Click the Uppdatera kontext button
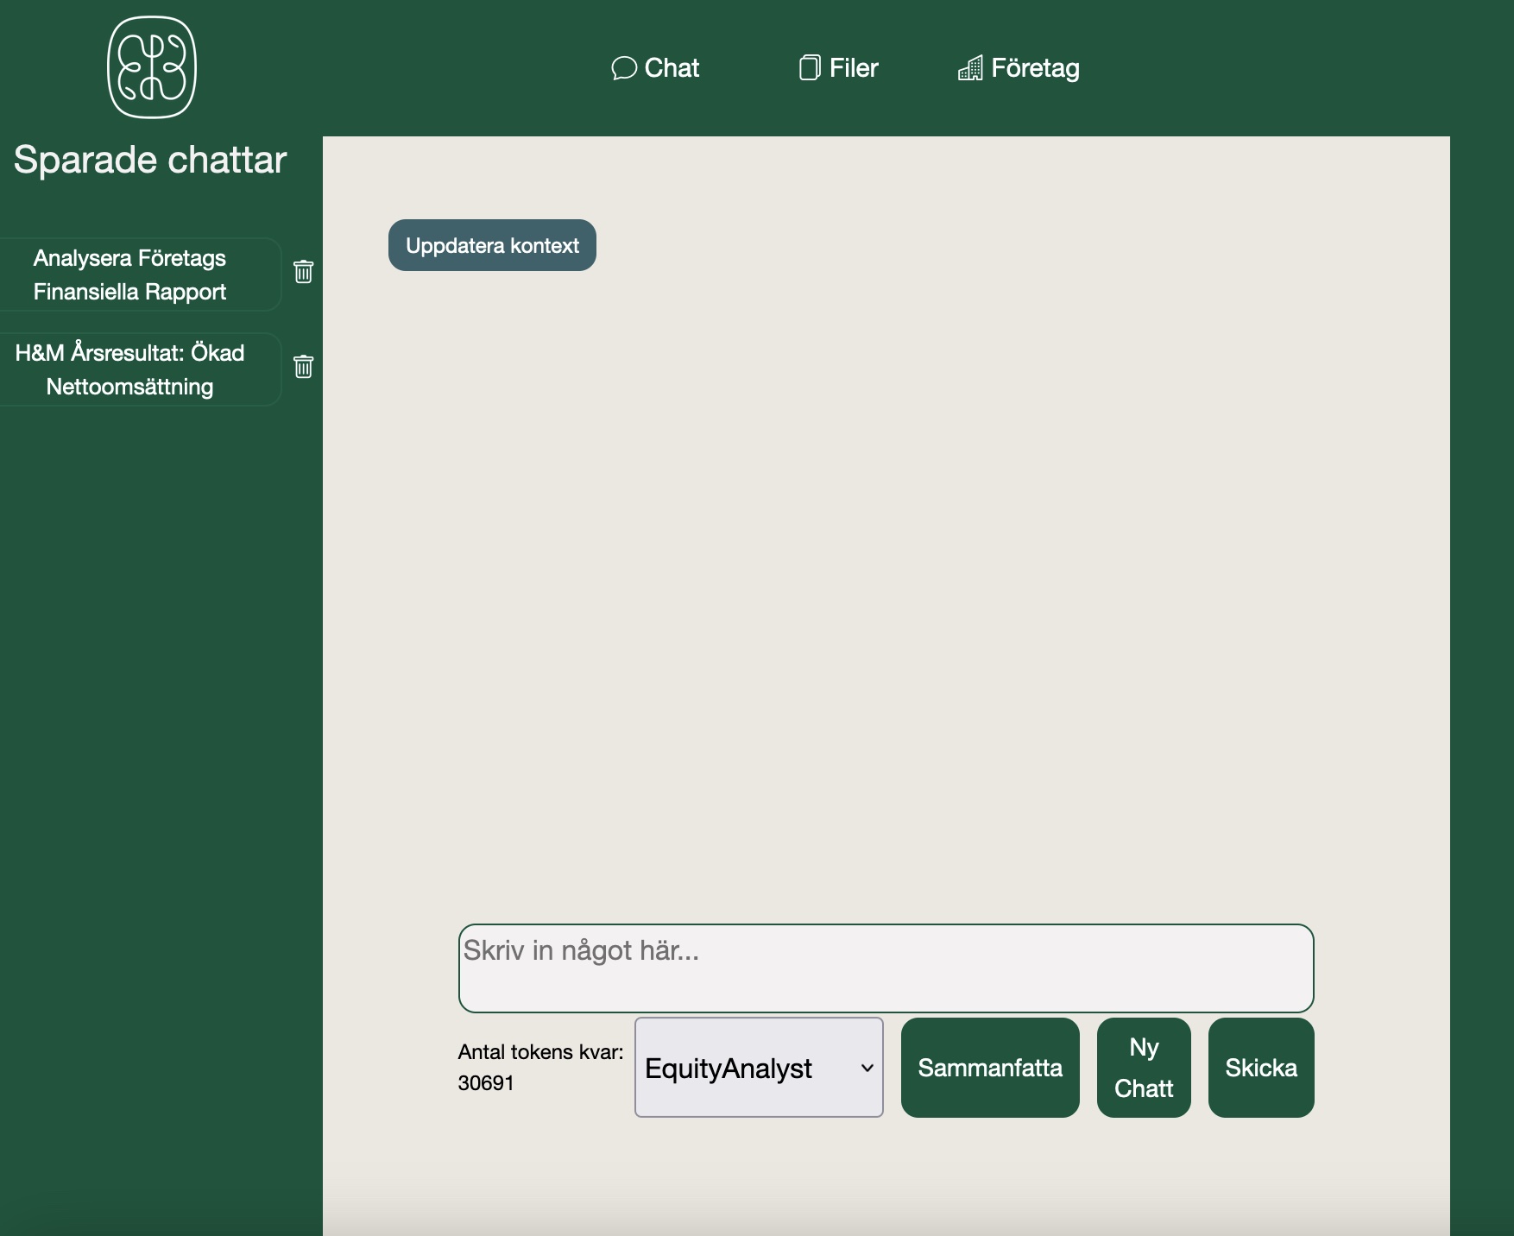This screenshot has width=1514, height=1236. (x=492, y=245)
